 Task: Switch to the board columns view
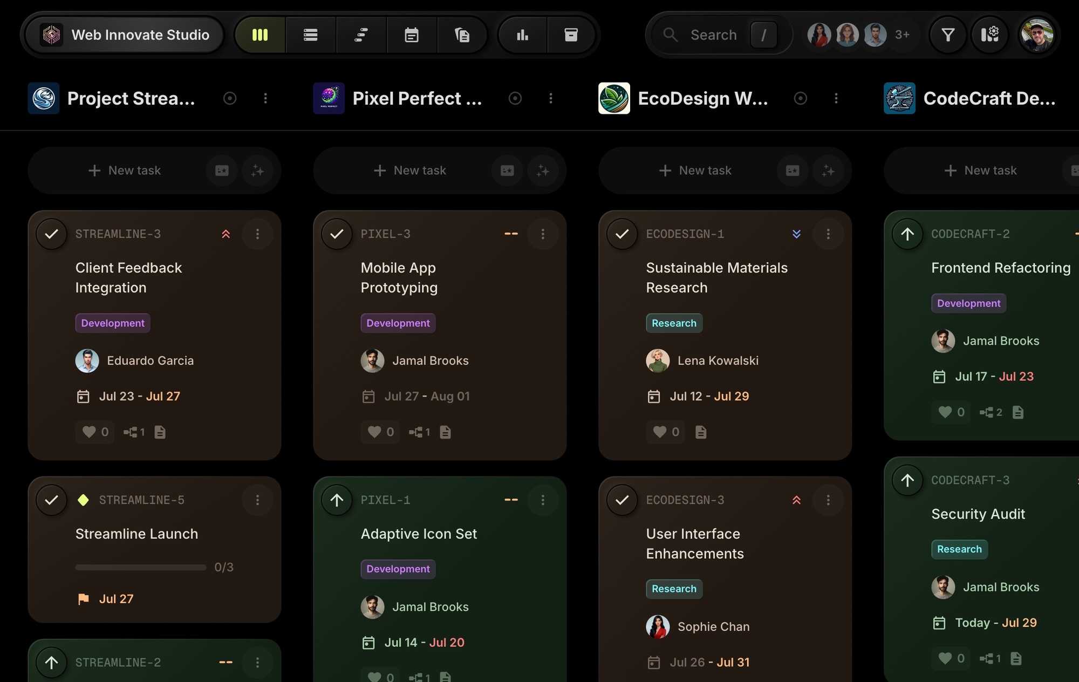[x=260, y=35]
